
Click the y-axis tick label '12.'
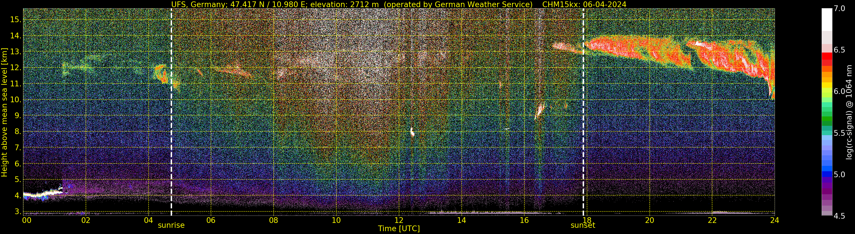(16, 68)
